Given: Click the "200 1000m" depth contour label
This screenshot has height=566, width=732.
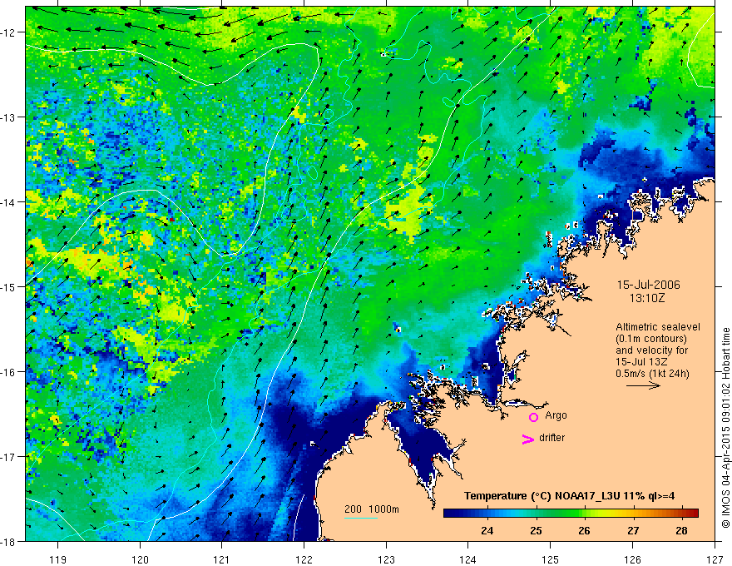Looking at the screenshot, I should pos(372,509).
